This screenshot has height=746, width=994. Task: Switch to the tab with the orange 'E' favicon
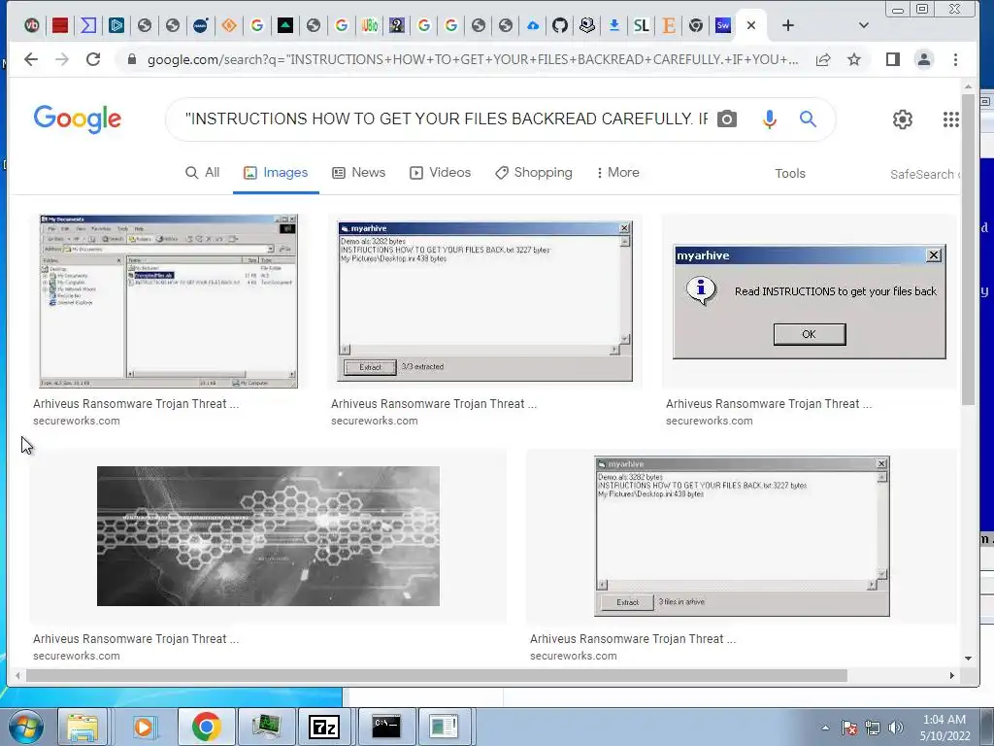pyautogui.click(x=668, y=25)
